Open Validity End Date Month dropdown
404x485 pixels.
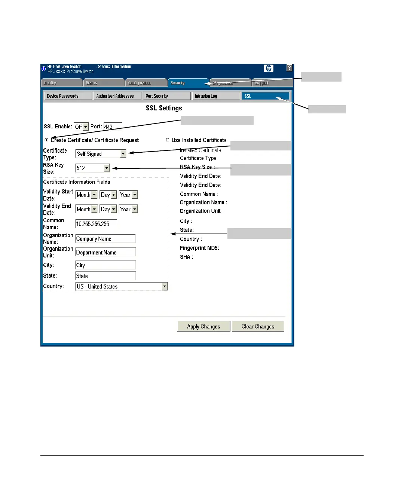click(86, 209)
